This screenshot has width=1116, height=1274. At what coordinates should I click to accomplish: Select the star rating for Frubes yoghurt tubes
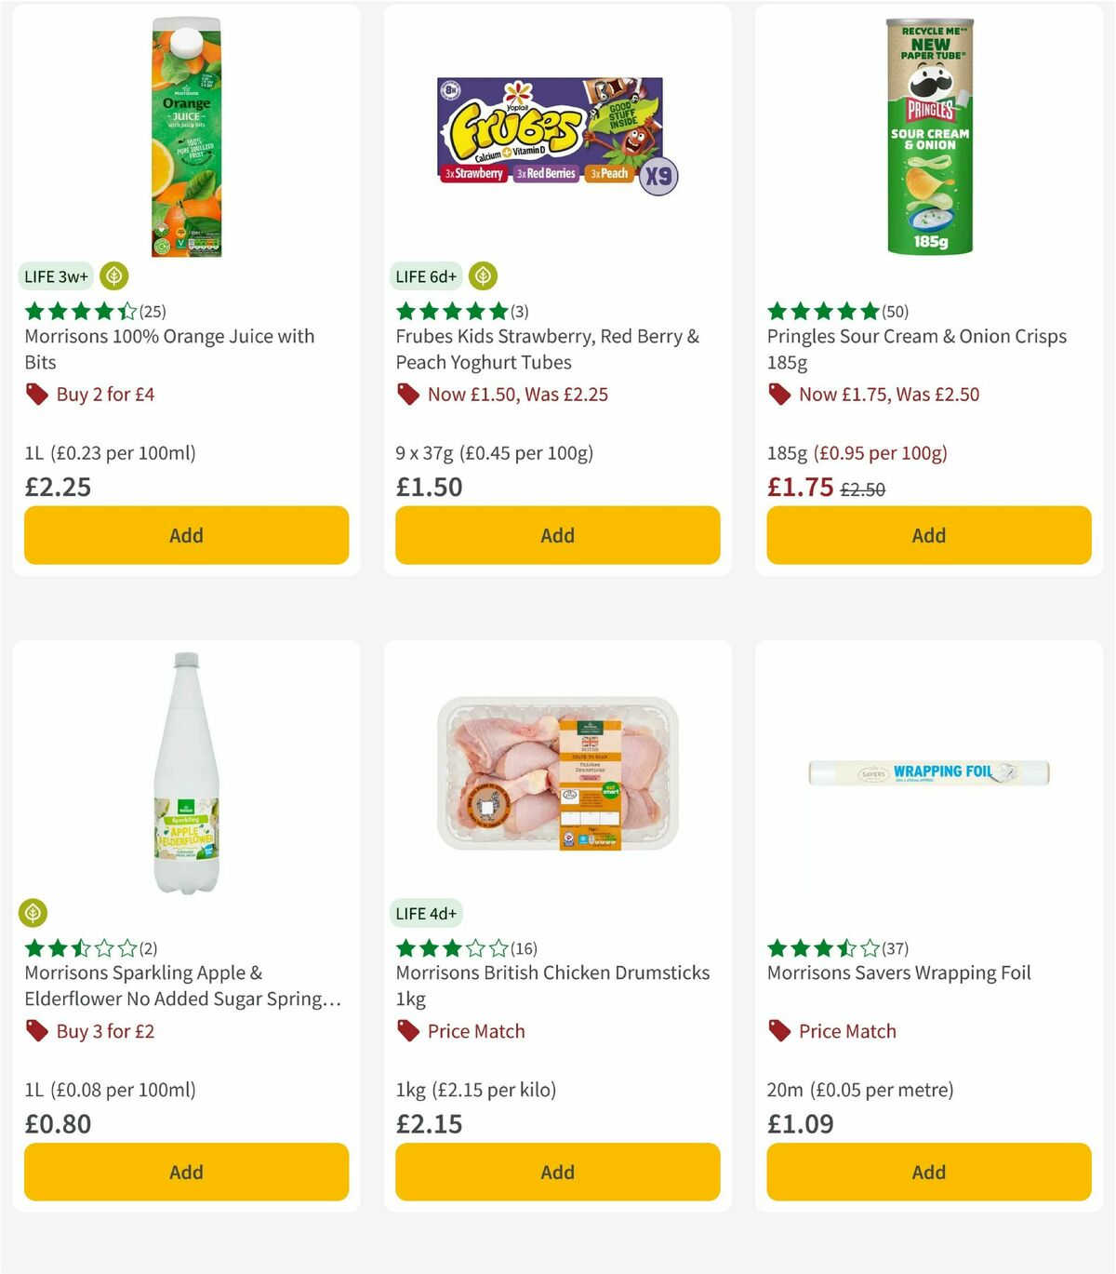[x=449, y=312]
